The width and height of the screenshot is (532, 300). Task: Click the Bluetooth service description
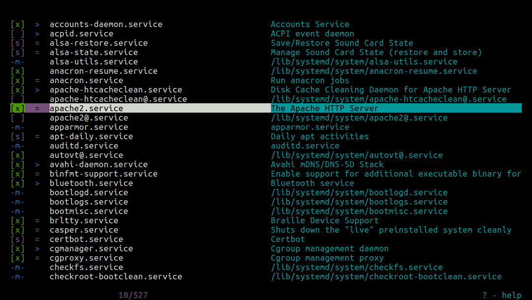[312, 183]
